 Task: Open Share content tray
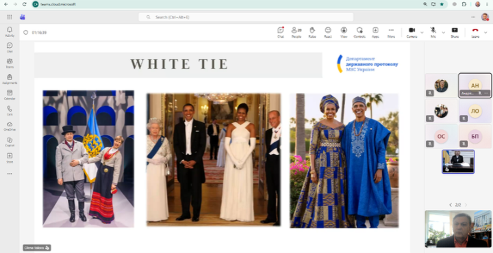point(455,32)
